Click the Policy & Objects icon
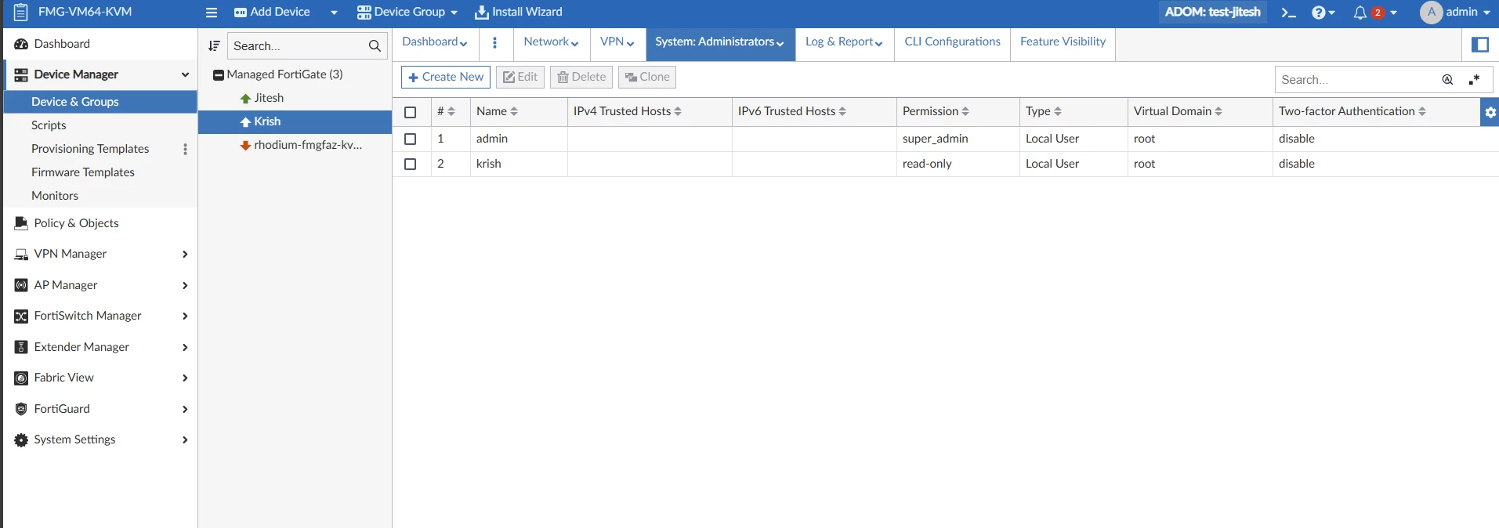The width and height of the screenshot is (1499, 528). [21, 223]
